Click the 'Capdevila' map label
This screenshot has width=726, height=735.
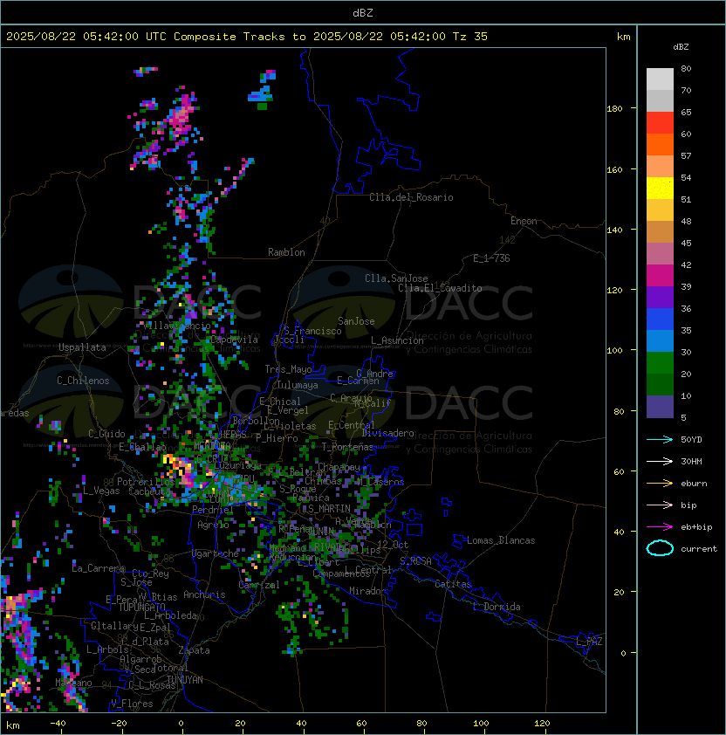pos(234,340)
